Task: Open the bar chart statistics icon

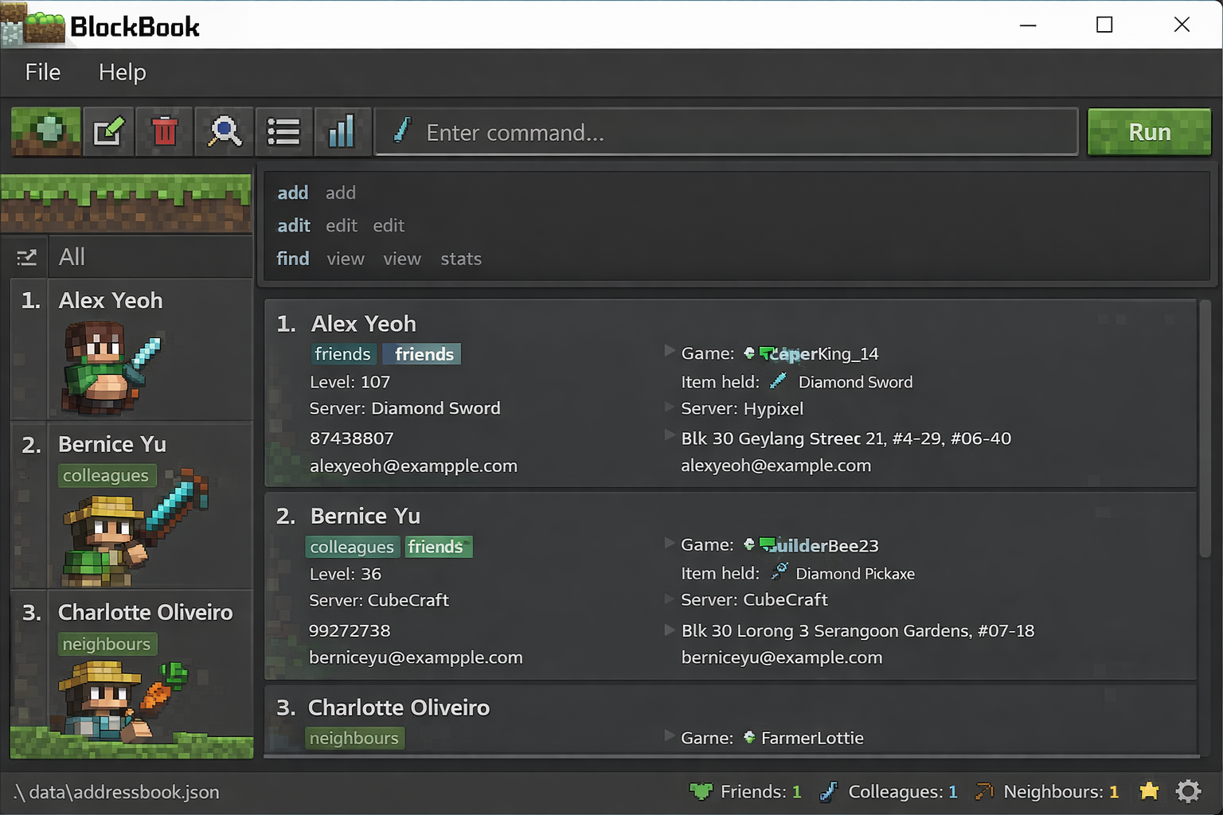Action: click(x=342, y=131)
